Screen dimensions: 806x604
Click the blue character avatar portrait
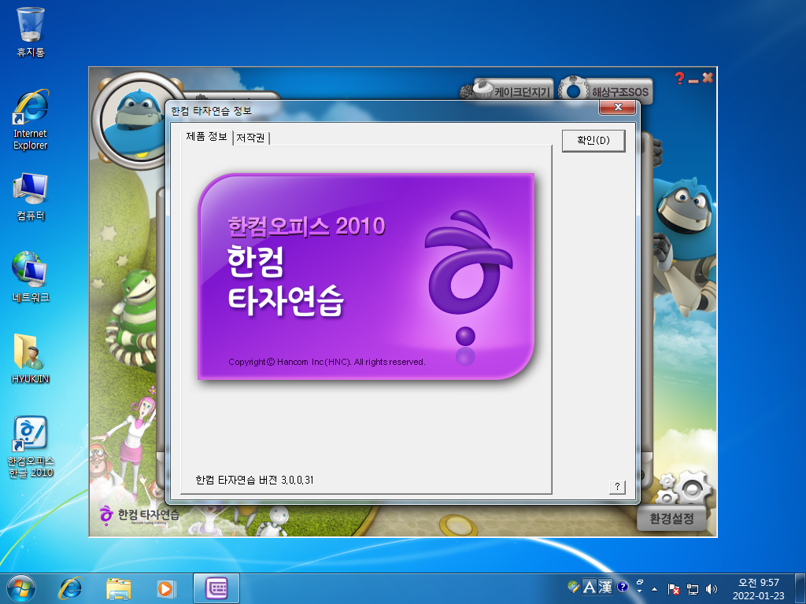[x=136, y=120]
